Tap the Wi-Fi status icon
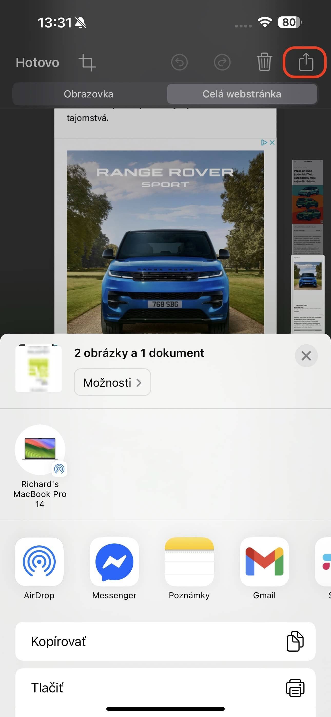The image size is (331, 717). tap(265, 22)
